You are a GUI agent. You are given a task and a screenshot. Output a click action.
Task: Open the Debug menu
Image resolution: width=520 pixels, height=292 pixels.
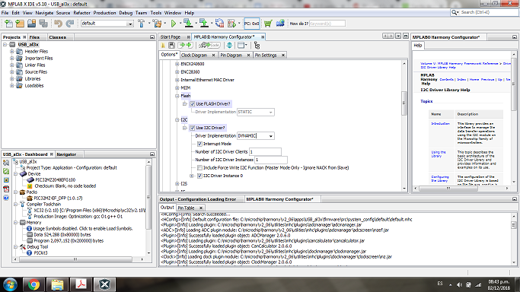[x=126, y=13]
